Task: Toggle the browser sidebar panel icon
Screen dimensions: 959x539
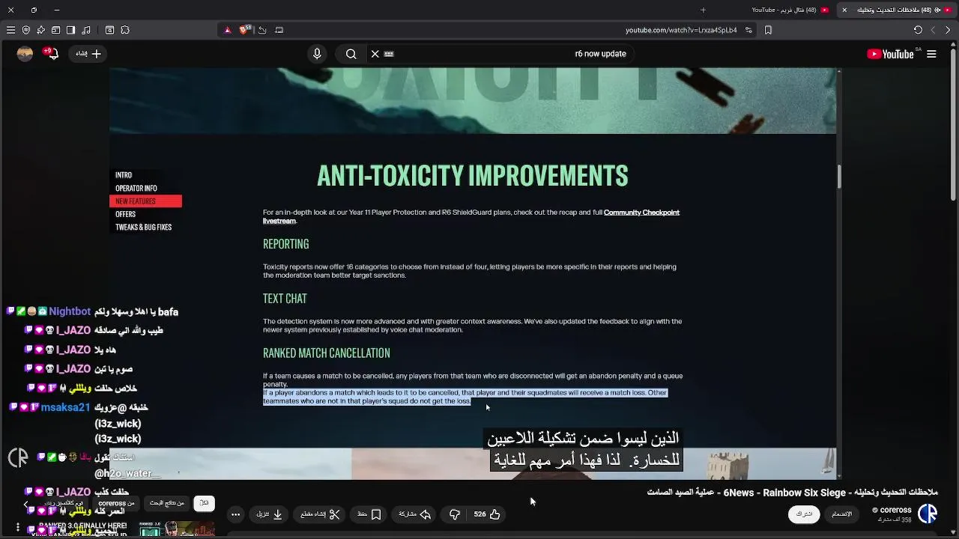Action: tap(71, 30)
